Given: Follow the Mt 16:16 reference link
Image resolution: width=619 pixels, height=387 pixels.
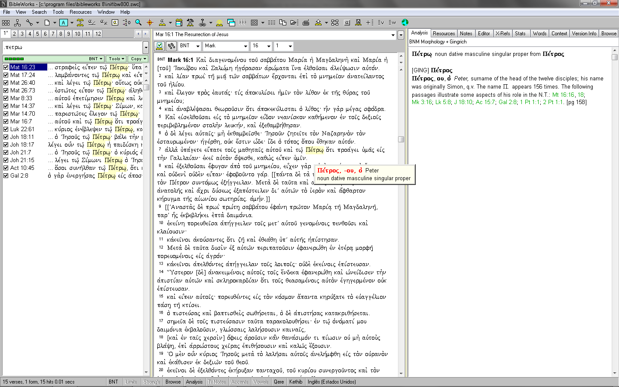Looking at the screenshot, I should pos(563,95).
